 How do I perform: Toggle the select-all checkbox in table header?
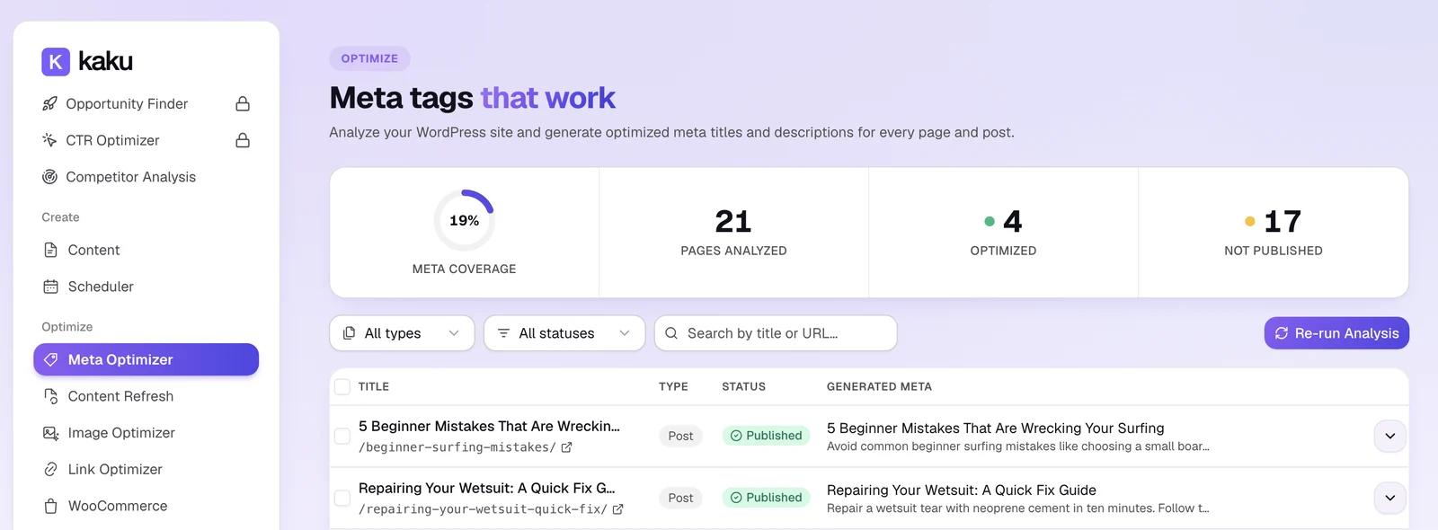pos(342,386)
